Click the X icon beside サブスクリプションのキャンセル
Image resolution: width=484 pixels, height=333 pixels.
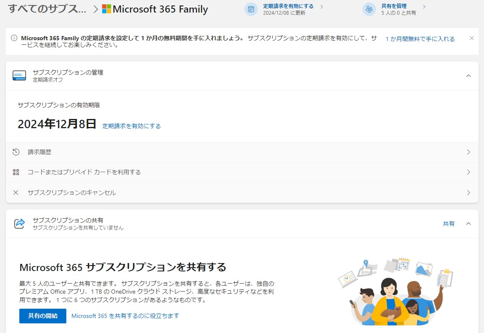click(16, 193)
